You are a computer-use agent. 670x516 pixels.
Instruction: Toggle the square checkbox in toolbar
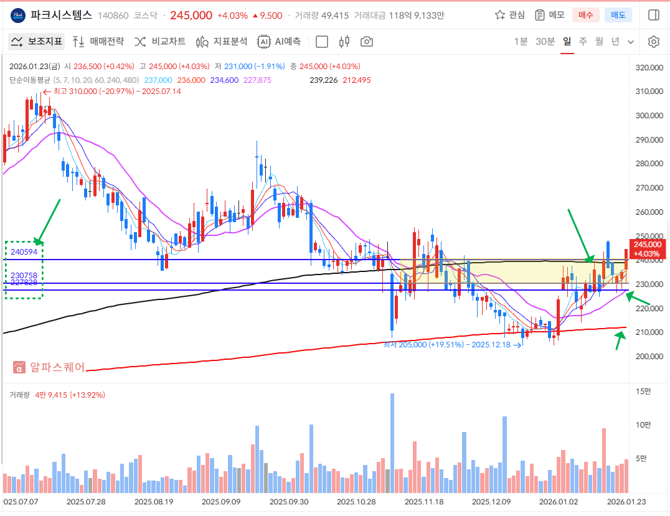(322, 42)
